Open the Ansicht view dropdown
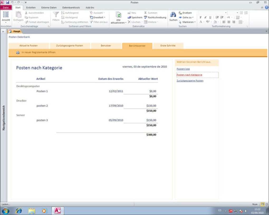Image resolution: width=269 pixels, height=215 pixels. tap(6, 22)
